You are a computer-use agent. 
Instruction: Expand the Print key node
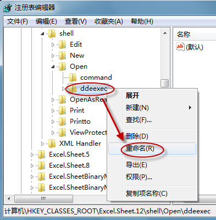[53, 111]
